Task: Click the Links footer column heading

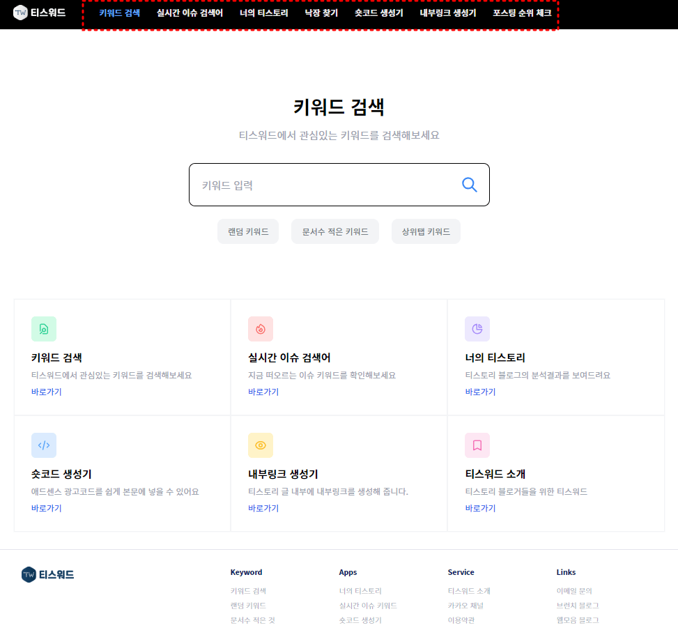Action: click(x=566, y=572)
